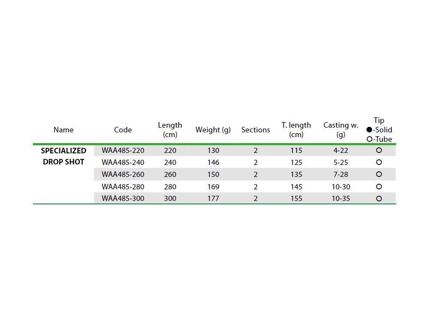
Task: Click the tube tip circle in WAA485-280 row
Action: pyautogui.click(x=379, y=187)
